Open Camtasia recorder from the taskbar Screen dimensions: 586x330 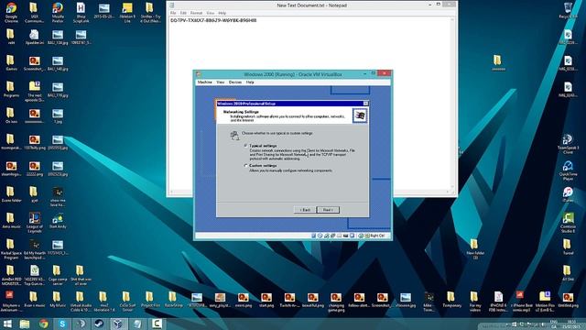pos(157,324)
